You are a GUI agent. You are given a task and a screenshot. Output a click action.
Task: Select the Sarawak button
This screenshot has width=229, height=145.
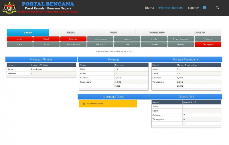click(154, 44)
